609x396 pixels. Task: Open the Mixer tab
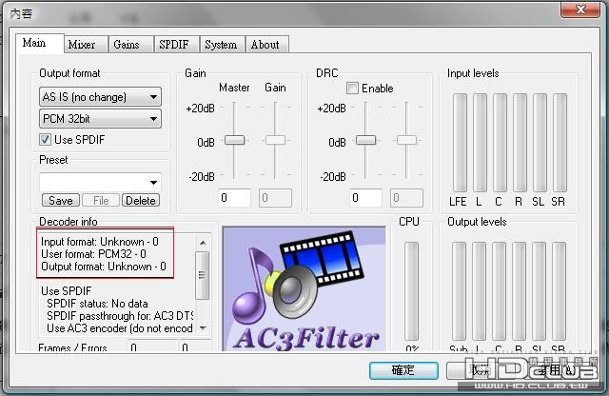coord(86,45)
